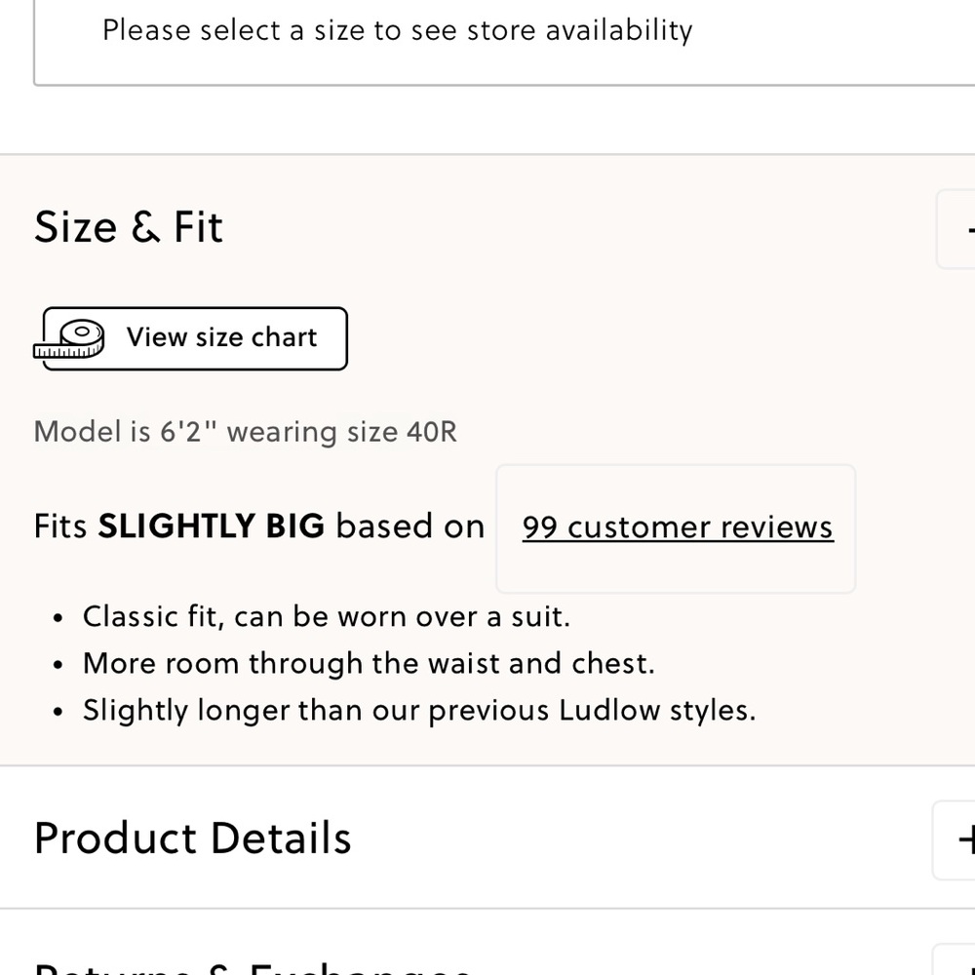
Task: Click the 'based on' text near reviews
Action: coord(410,526)
